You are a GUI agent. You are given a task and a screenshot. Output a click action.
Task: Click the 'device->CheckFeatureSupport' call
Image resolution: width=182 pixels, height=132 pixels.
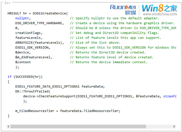tap(49, 96)
